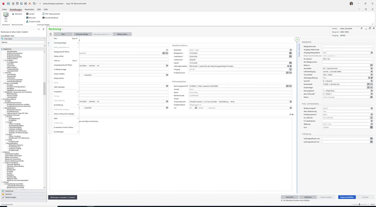The height and width of the screenshot is (207, 376).
Task: Open 'Meldungen vorhanden (1 Hinweis)' notice
Action: (63, 197)
